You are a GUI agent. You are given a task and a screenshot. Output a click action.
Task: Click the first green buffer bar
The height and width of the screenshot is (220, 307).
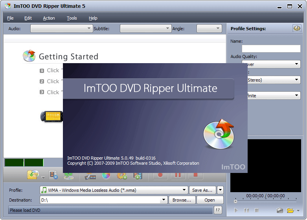(14, 163)
